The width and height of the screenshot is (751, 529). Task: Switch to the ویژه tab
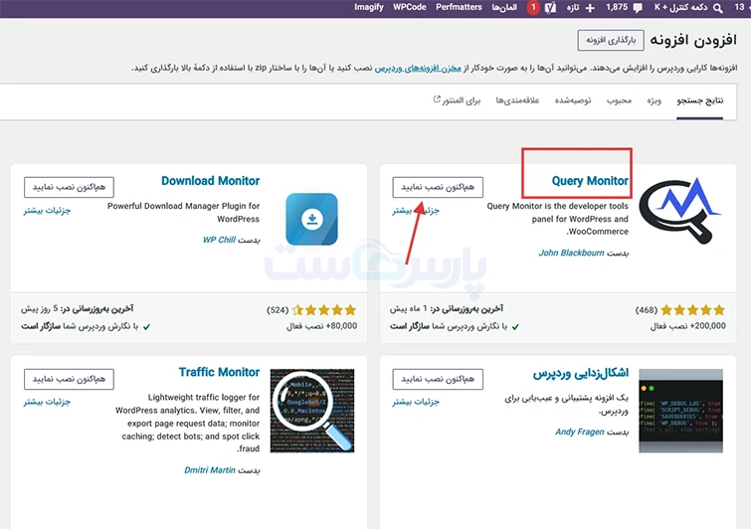[654, 100]
